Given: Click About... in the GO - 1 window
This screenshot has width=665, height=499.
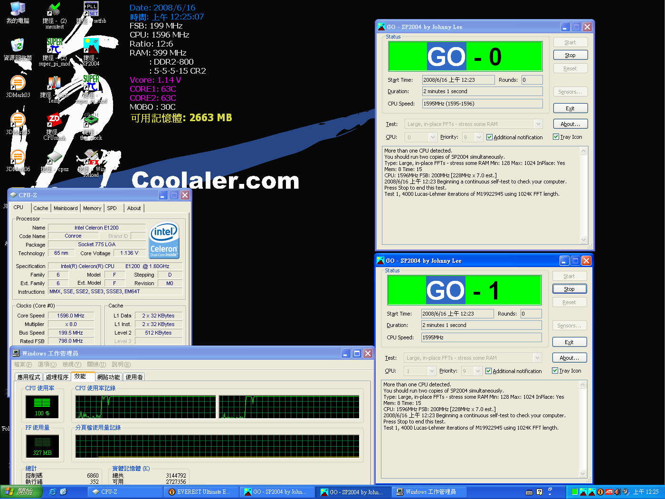Looking at the screenshot, I should (x=570, y=358).
